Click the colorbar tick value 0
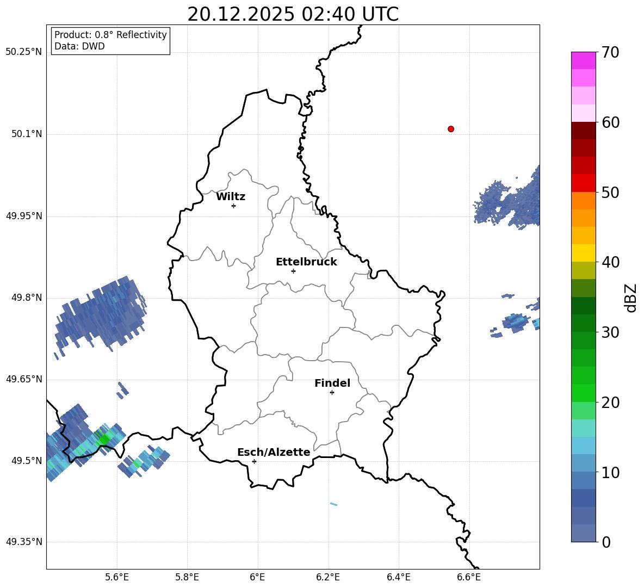Screen dimensions: 644x588 606,542
